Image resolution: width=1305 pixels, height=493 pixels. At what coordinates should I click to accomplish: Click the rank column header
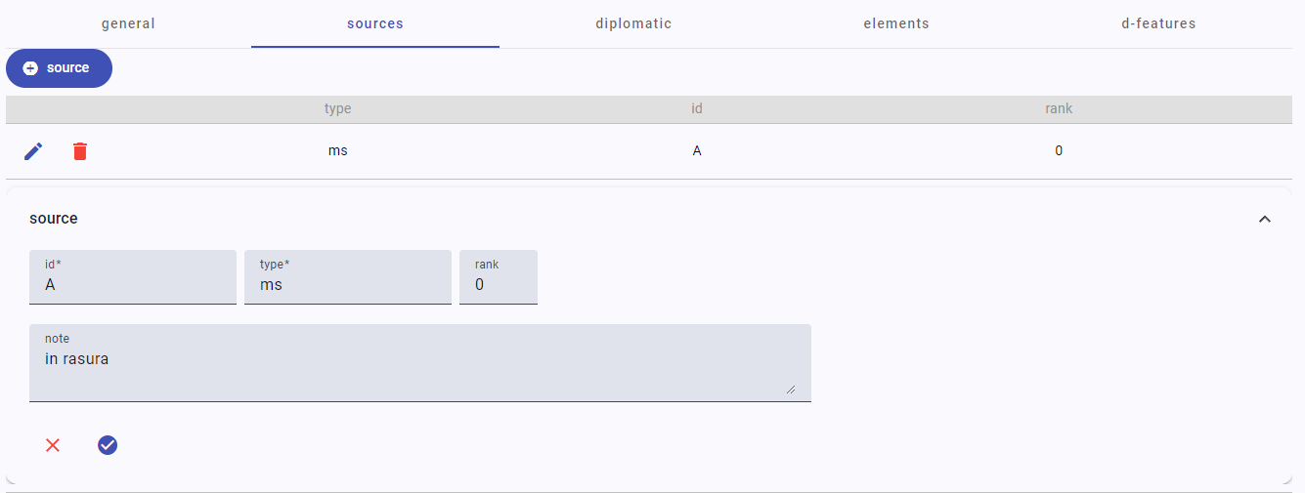(x=1059, y=108)
